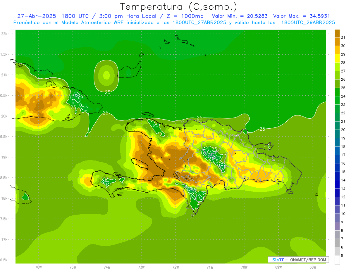Viewport: 351px width, 271px height.
Task: Click the "68W" longitude label
Action: pos(313,267)
